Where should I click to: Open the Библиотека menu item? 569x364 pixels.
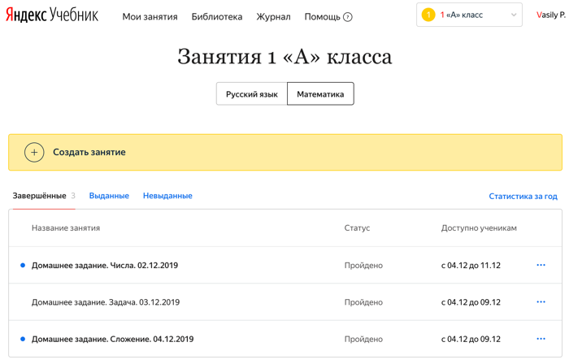pos(217,17)
